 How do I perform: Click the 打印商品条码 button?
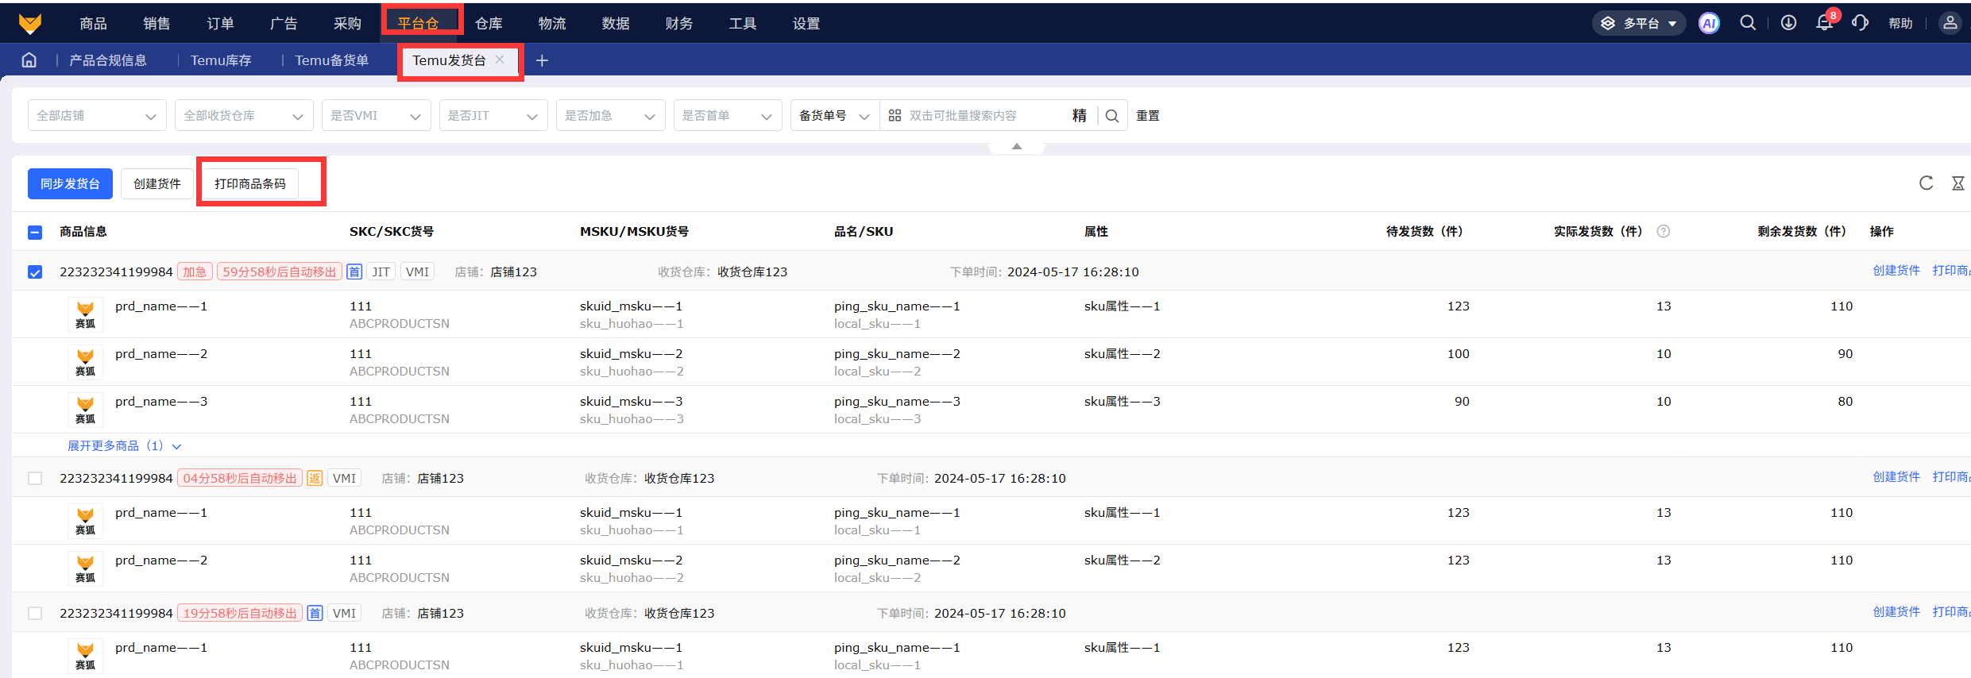click(249, 184)
